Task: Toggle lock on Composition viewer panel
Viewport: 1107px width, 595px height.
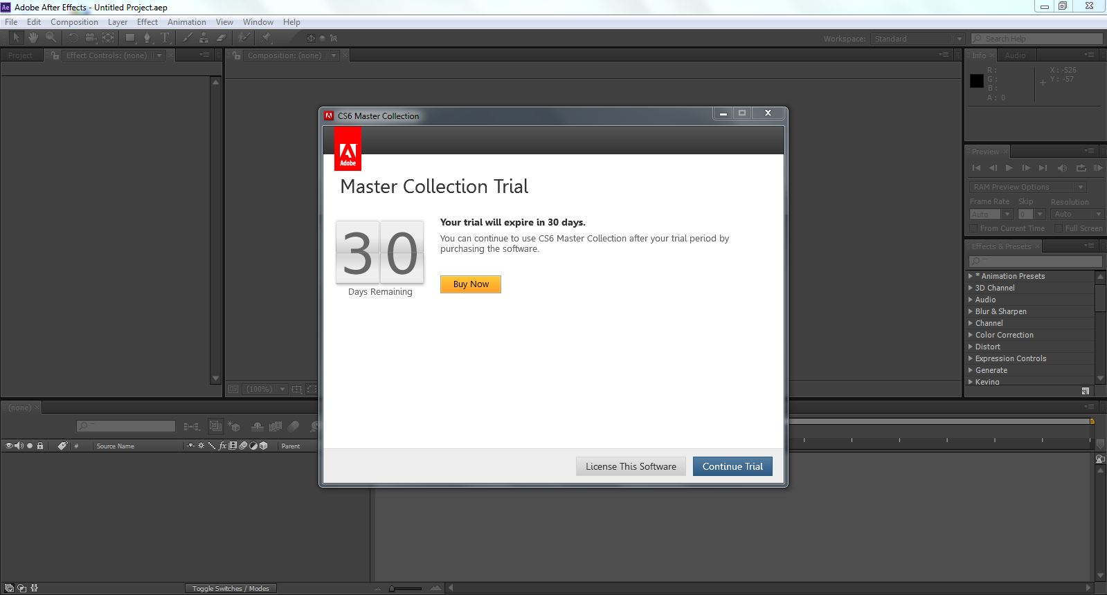Action: [236, 55]
